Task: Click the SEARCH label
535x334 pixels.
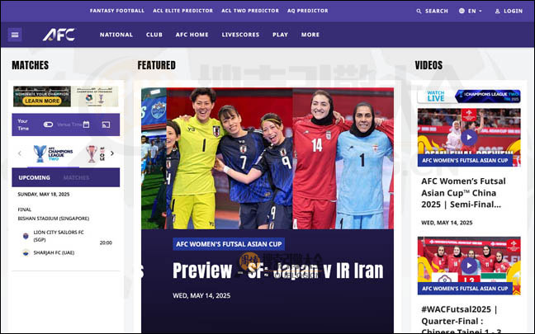Action: [x=437, y=12]
